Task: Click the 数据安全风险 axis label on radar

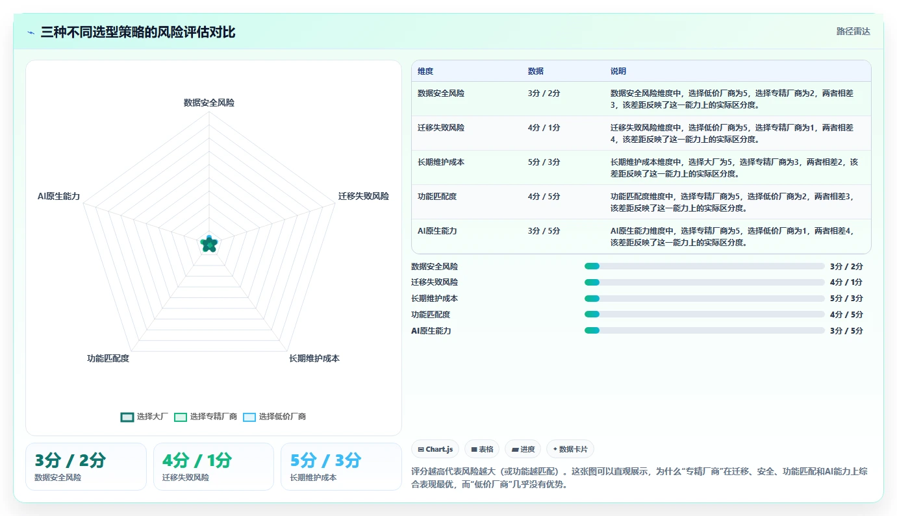Action: click(x=208, y=103)
